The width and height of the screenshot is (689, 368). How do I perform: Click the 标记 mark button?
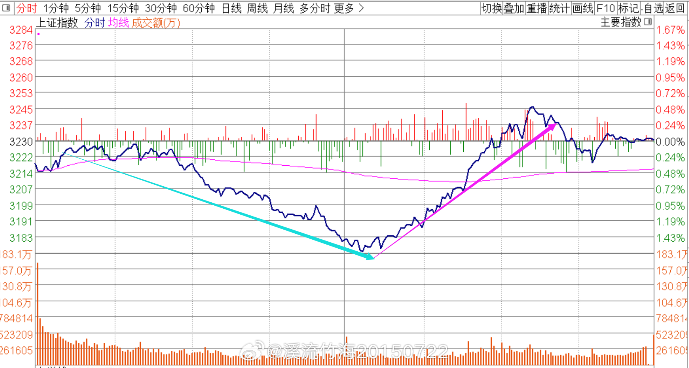pos(629,8)
